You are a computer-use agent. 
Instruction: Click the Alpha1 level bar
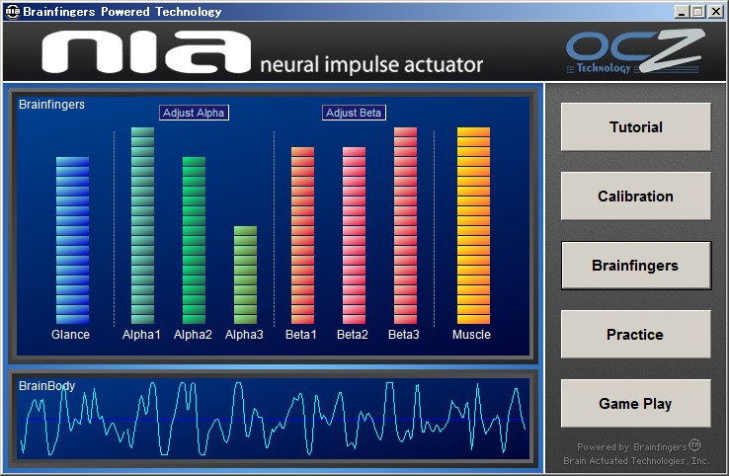click(x=142, y=225)
